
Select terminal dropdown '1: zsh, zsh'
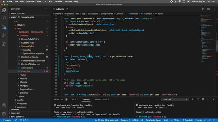(175, 99)
